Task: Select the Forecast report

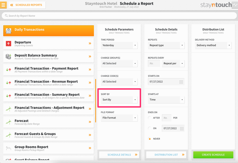Action: (x=49, y=122)
